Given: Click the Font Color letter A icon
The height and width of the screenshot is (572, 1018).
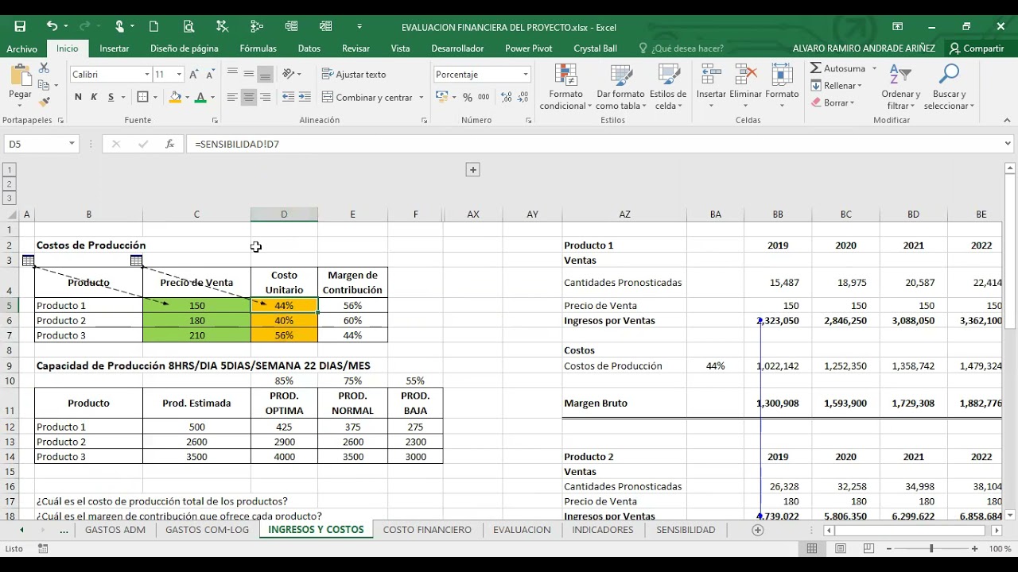Looking at the screenshot, I should click(x=200, y=97).
